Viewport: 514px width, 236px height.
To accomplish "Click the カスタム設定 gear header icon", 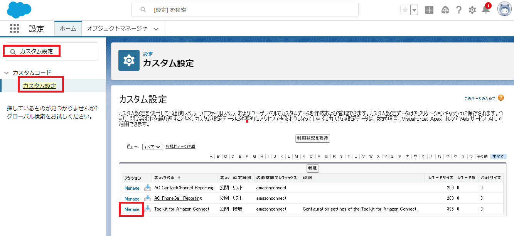I will (x=129, y=61).
